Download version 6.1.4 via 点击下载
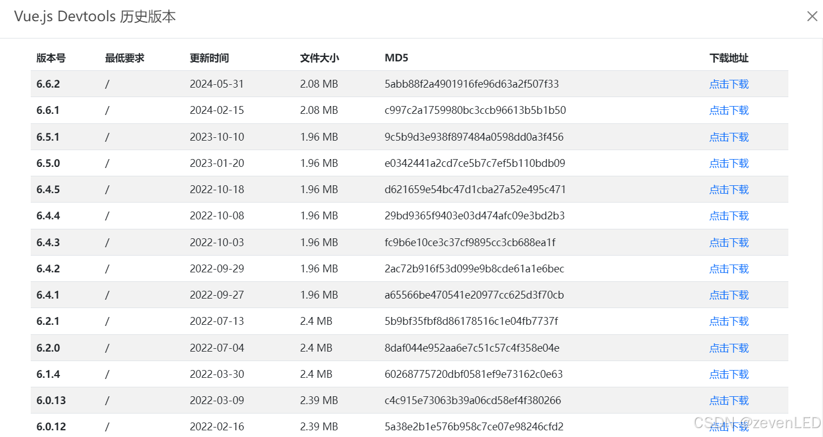Screen dimensions: 823x437 click(x=729, y=374)
